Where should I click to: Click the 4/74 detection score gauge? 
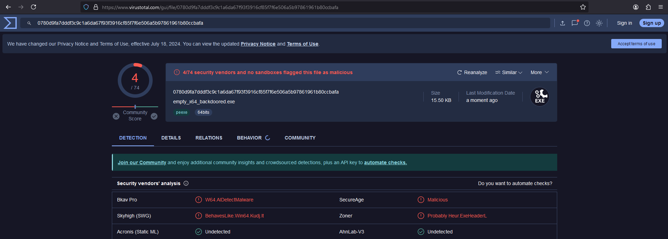click(135, 80)
